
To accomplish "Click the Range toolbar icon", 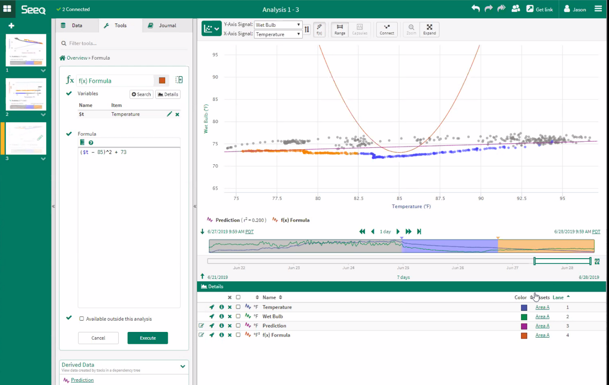I will click(x=339, y=30).
